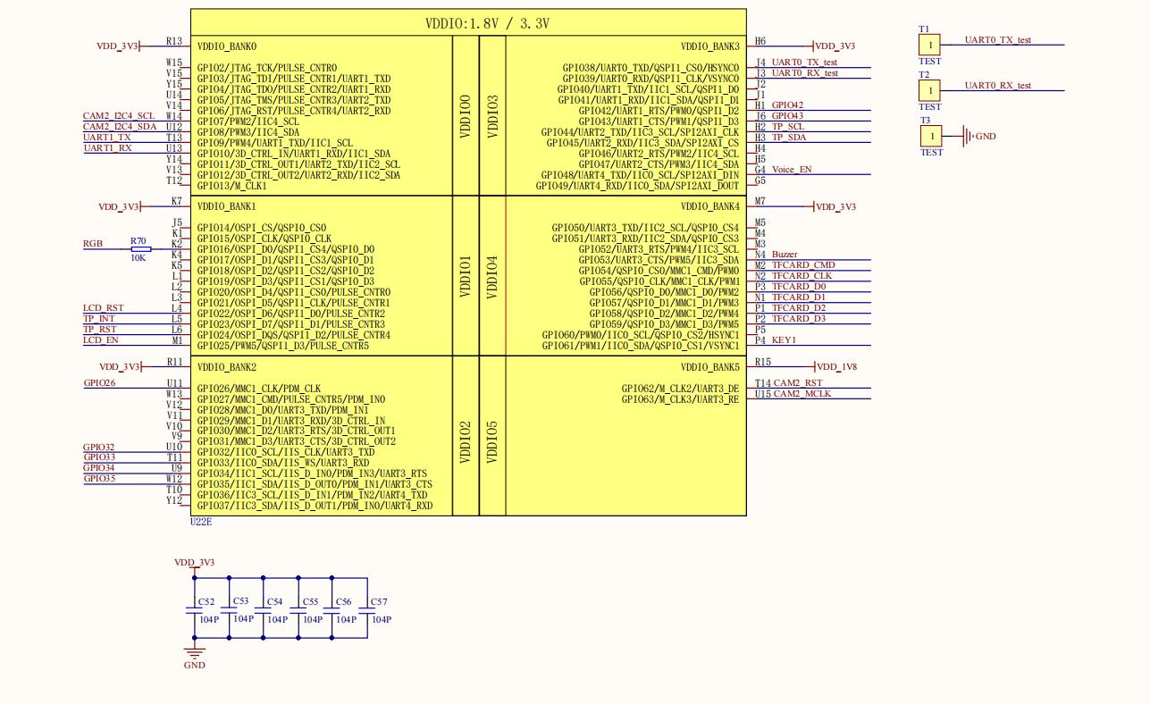This screenshot has width=1150, height=704.
Task: Click VDD_3V3 power port above capacitor bank
Action: (x=194, y=564)
